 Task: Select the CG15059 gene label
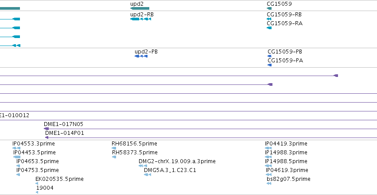click(279, 4)
